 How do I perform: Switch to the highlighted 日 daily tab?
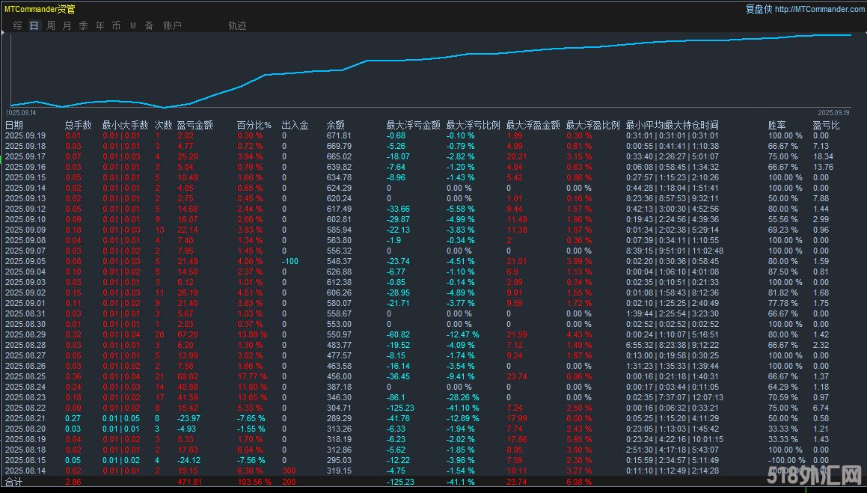pos(34,25)
